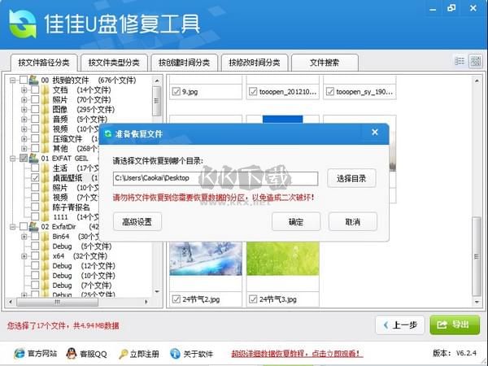Switch to list view icon

[460, 61]
